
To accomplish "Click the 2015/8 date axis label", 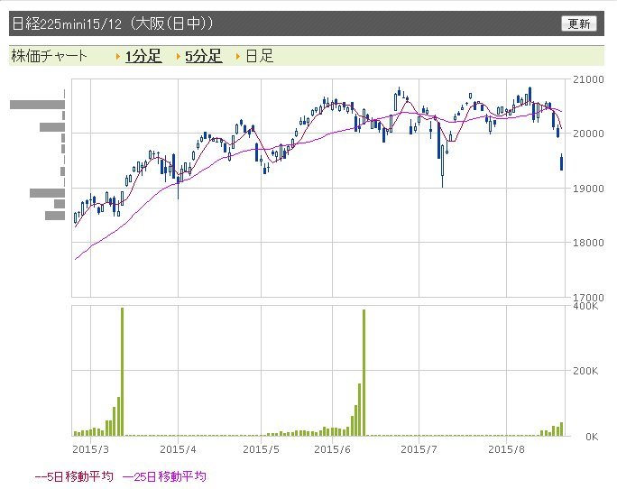I will [506, 447].
